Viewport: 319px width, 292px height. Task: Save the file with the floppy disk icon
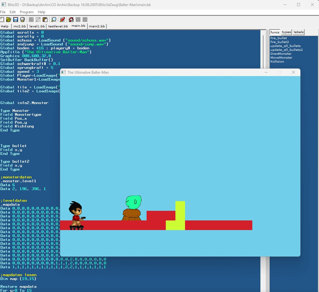click(16, 20)
